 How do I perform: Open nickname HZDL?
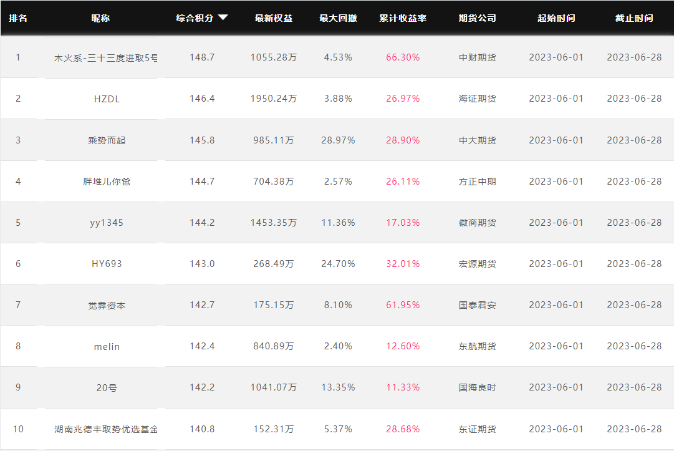[x=107, y=99]
